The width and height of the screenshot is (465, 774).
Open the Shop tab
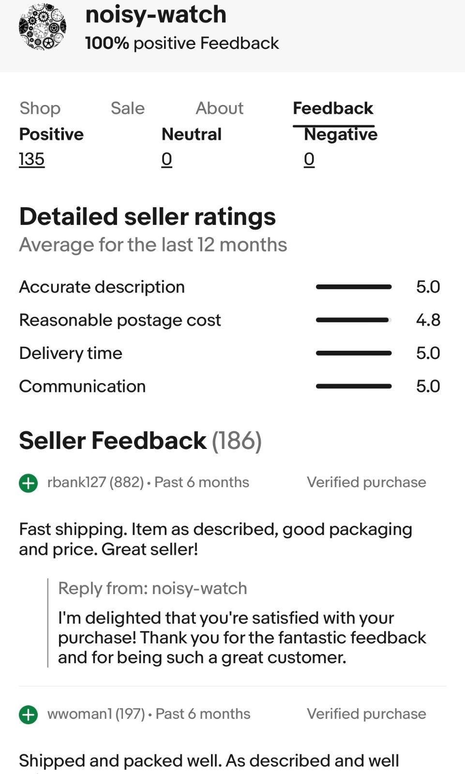[40, 108]
